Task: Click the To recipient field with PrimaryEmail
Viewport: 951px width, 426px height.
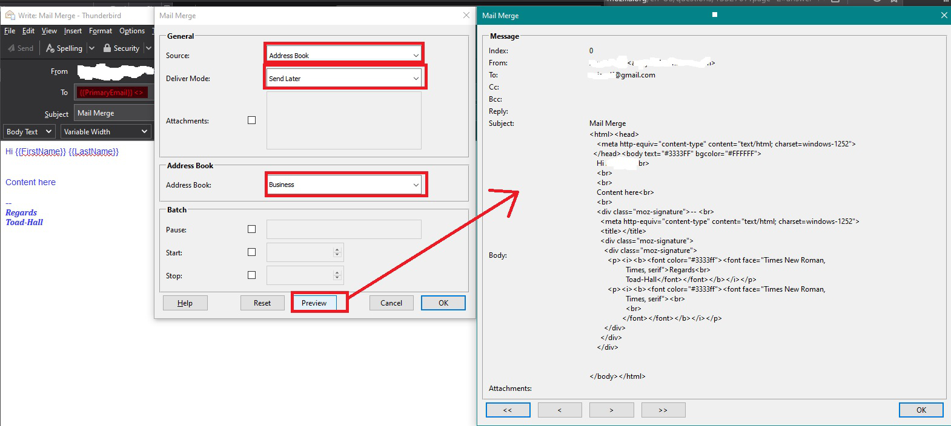Action: click(113, 93)
